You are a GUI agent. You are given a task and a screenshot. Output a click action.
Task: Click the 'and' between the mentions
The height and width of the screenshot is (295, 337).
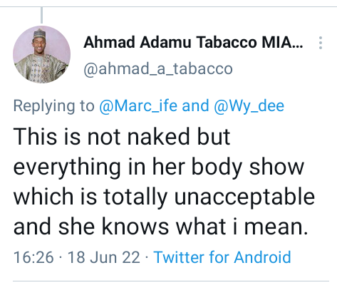pyautogui.click(x=195, y=105)
